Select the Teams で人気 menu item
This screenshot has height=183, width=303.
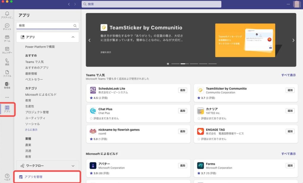click(x=34, y=62)
